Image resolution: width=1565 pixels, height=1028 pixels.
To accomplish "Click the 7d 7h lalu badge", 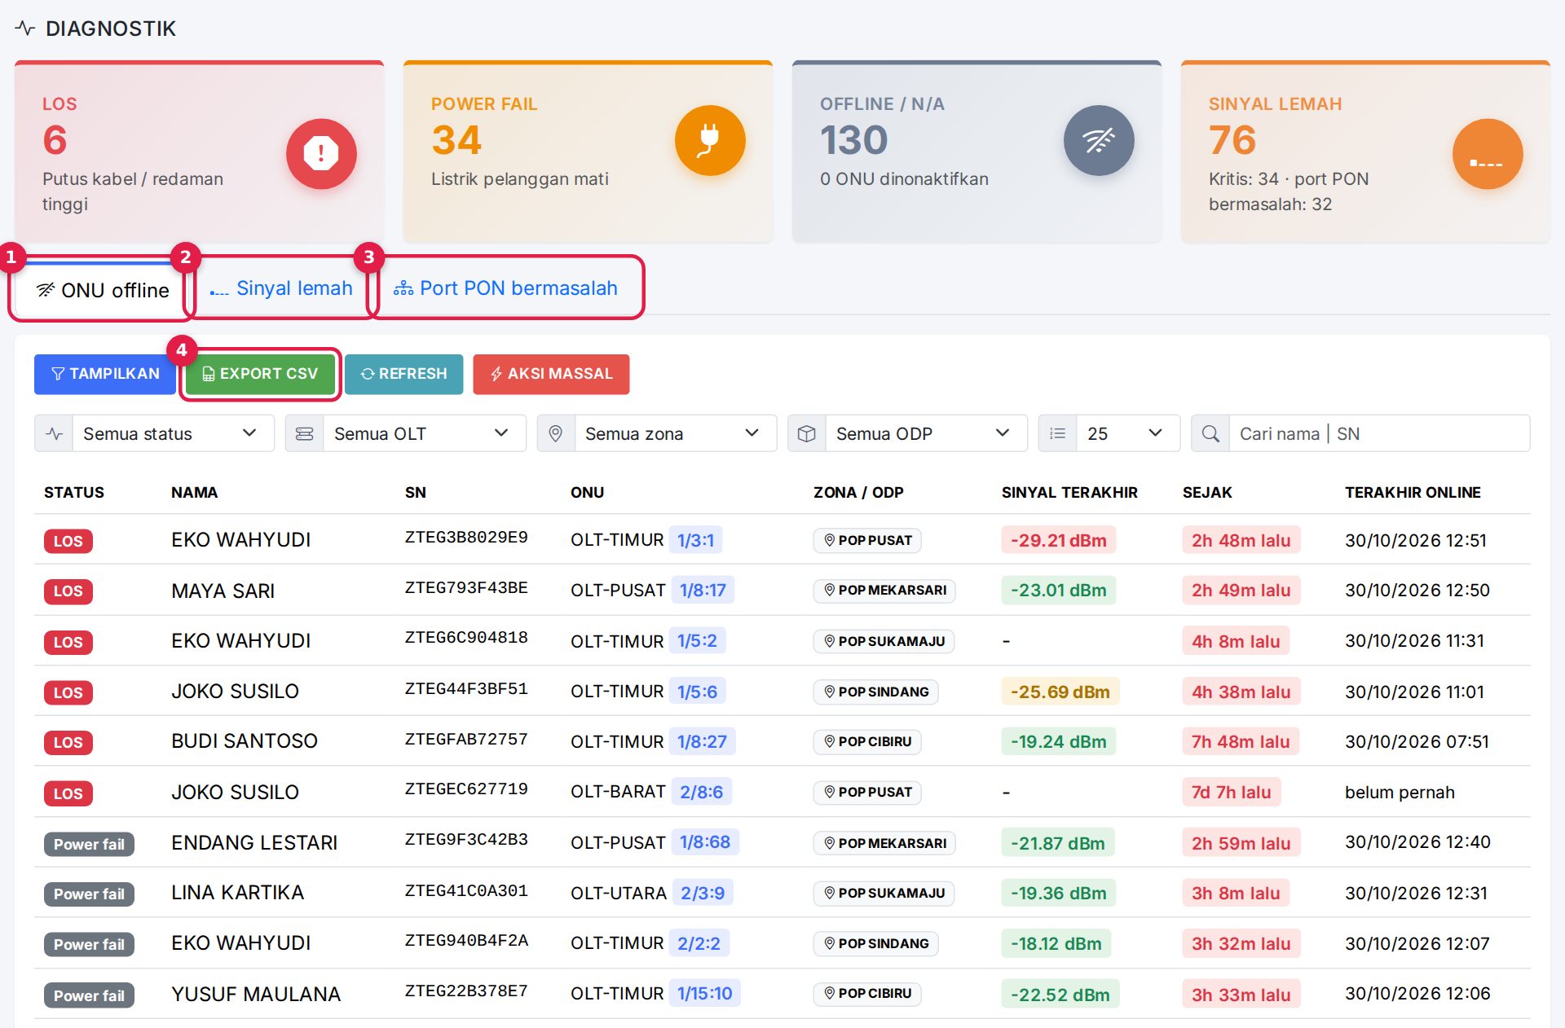I will (x=1232, y=792).
